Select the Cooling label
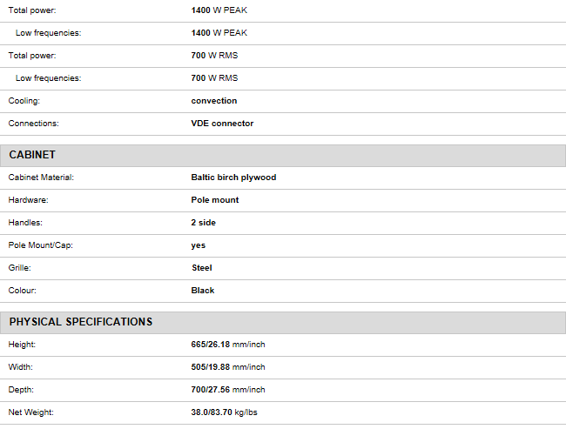Image resolution: width=566 pixels, height=429 pixels. pos(24,101)
